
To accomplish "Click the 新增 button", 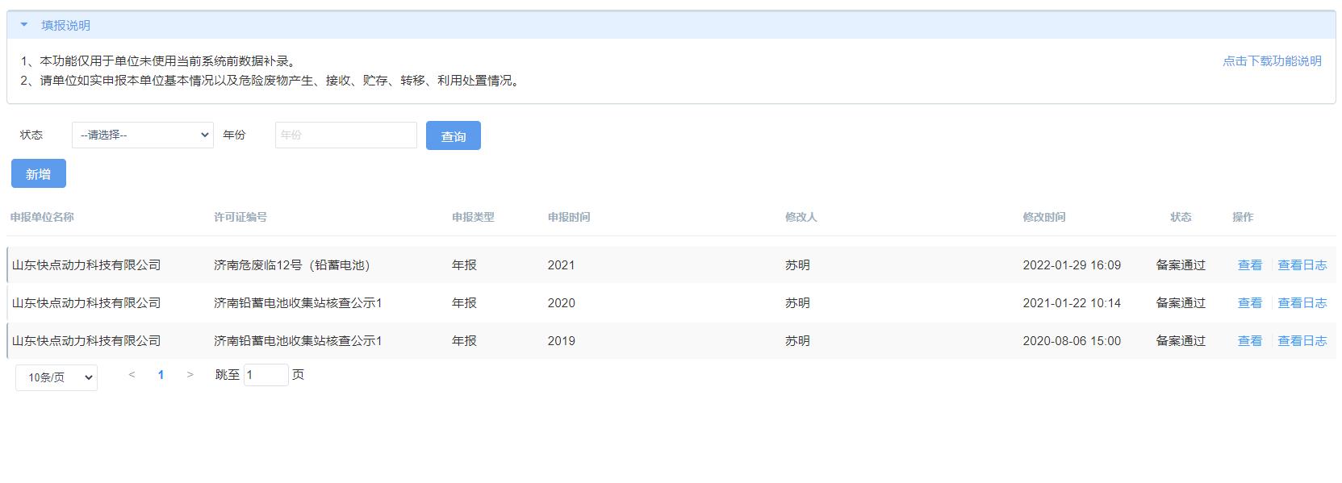I will tap(39, 173).
